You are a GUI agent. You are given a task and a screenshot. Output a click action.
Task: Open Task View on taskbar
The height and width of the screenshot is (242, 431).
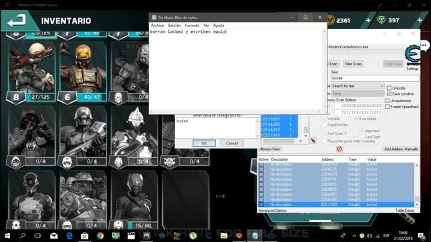[38, 236]
